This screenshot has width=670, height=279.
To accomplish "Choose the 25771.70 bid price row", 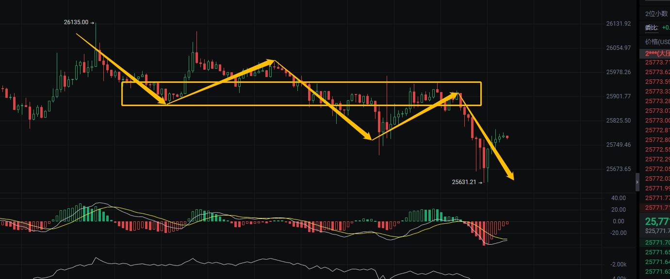I will tap(657, 243).
